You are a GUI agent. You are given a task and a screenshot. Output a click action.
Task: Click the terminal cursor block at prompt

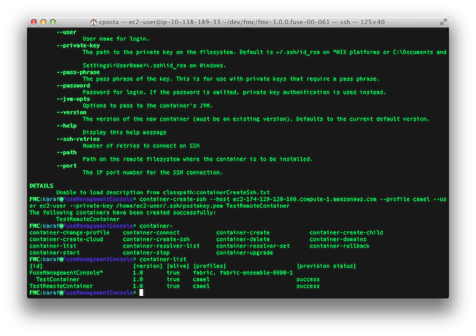click(141, 293)
